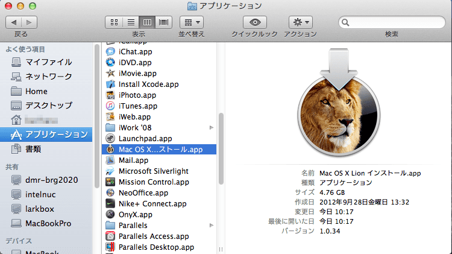
Task: Click the Parallels folder icon
Action: (x=110, y=226)
